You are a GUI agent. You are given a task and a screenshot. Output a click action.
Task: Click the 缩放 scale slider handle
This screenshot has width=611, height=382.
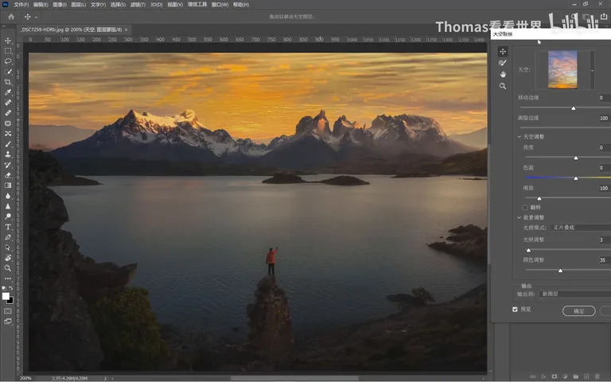click(539, 198)
